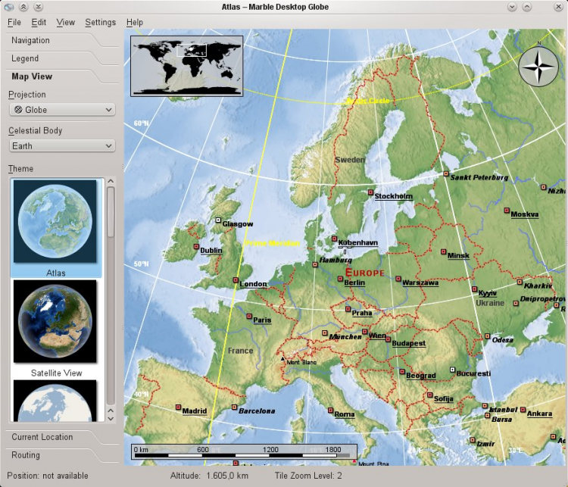The image size is (568, 487).
Task: Click the France country label
Action: [x=240, y=351]
